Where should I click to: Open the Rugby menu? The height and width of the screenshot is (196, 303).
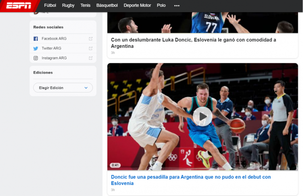(x=68, y=5)
